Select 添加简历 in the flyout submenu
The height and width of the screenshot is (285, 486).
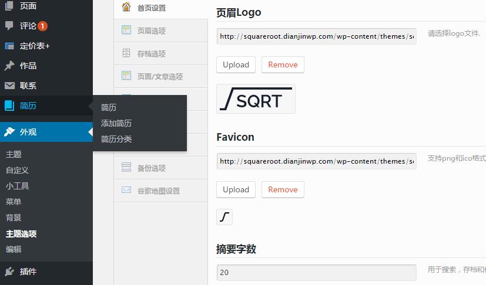click(116, 123)
